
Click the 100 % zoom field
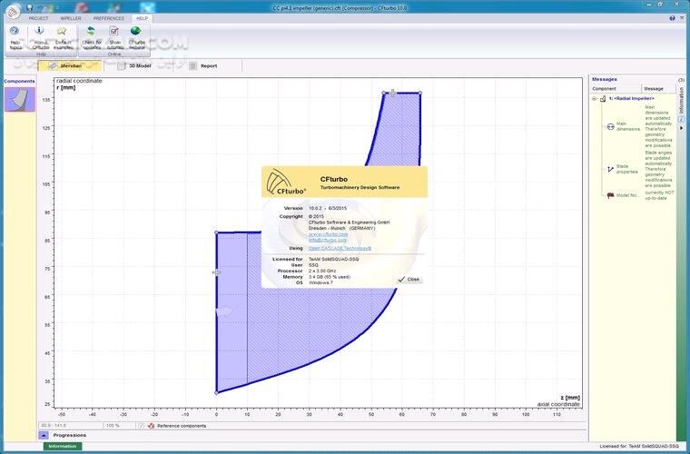pyautogui.click(x=119, y=426)
